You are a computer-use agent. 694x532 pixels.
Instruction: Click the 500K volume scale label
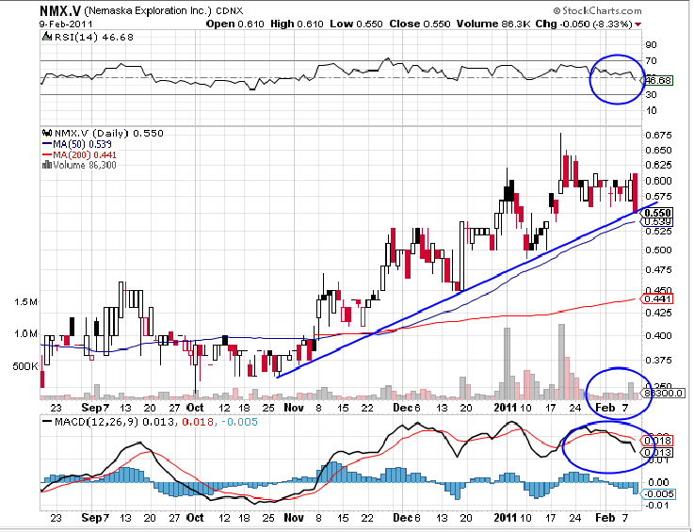pos(25,366)
